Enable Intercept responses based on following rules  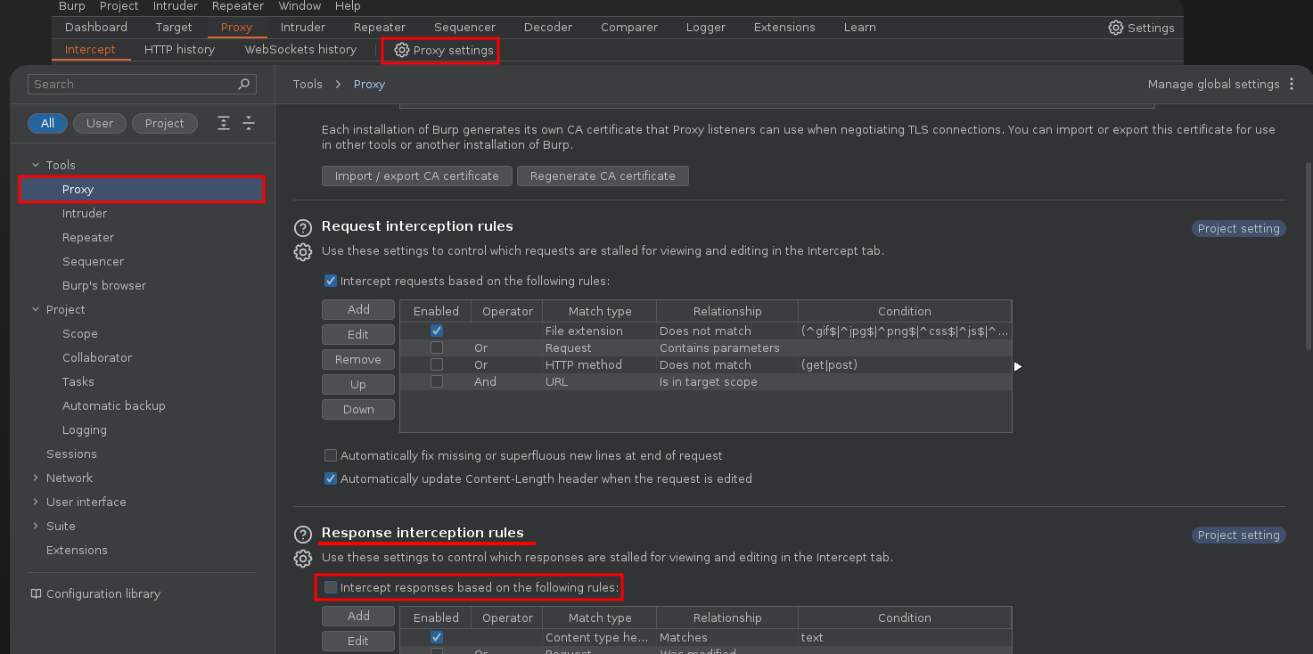pos(331,588)
